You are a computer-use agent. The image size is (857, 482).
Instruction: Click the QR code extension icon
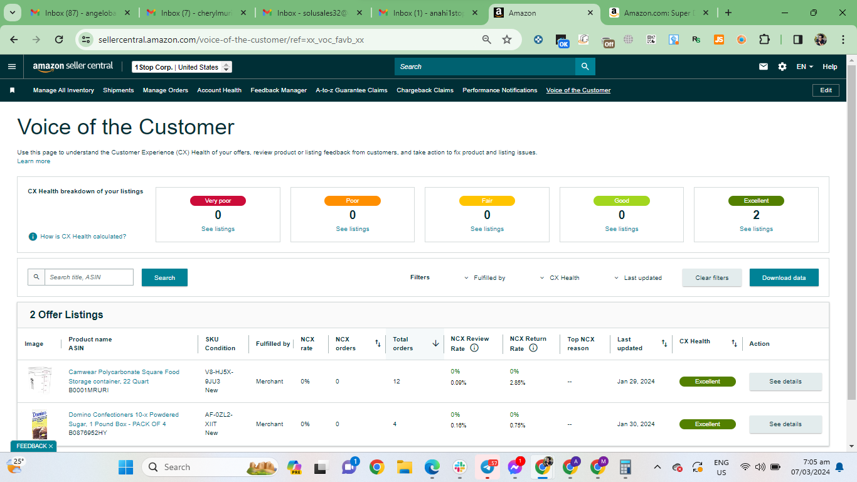click(x=651, y=40)
